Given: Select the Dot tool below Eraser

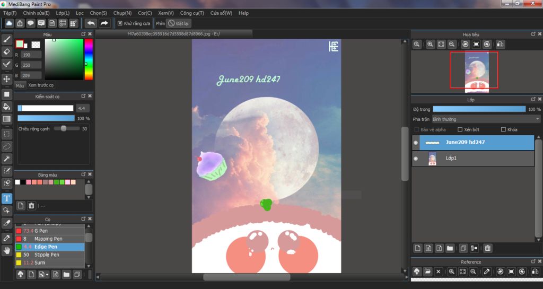Looking at the screenshot, I should click(6, 64).
